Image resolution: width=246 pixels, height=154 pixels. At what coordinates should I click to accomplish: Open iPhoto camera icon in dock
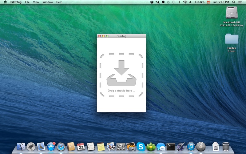coord(131,147)
